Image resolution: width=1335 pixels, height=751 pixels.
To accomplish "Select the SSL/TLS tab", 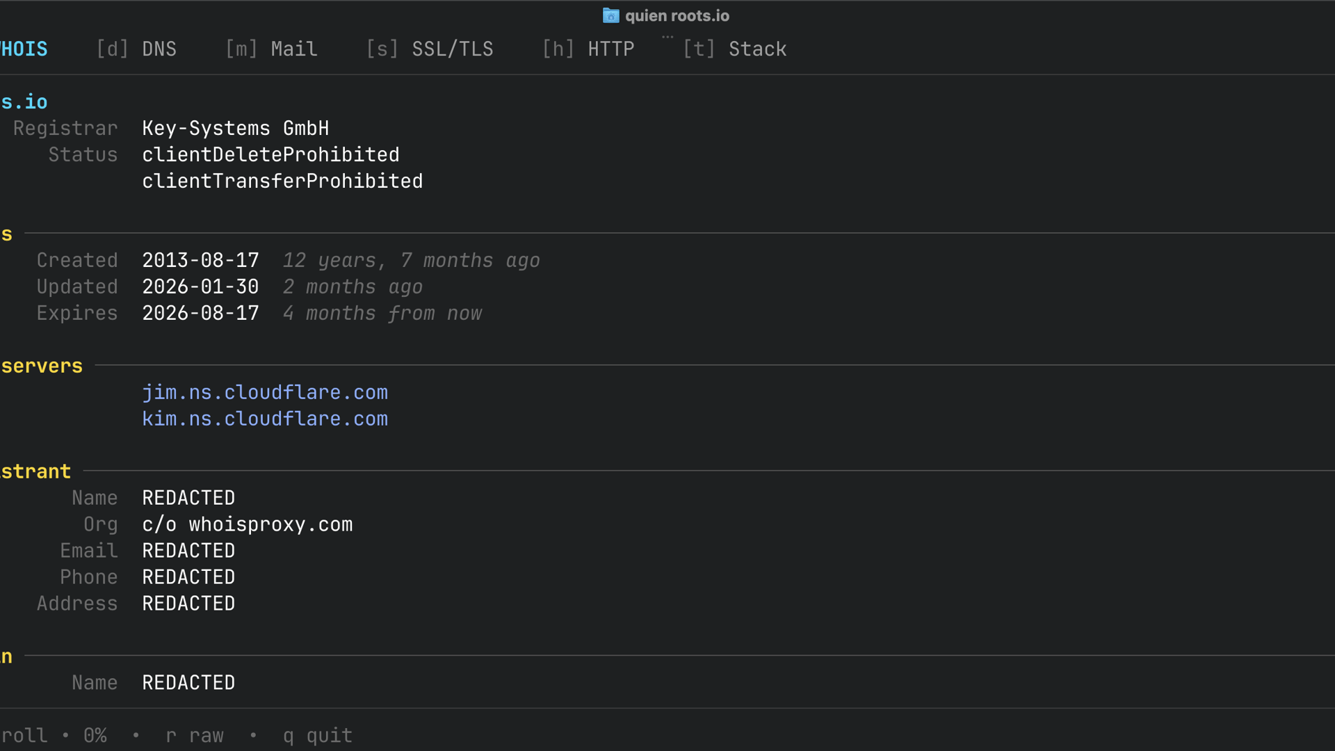I will point(430,49).
